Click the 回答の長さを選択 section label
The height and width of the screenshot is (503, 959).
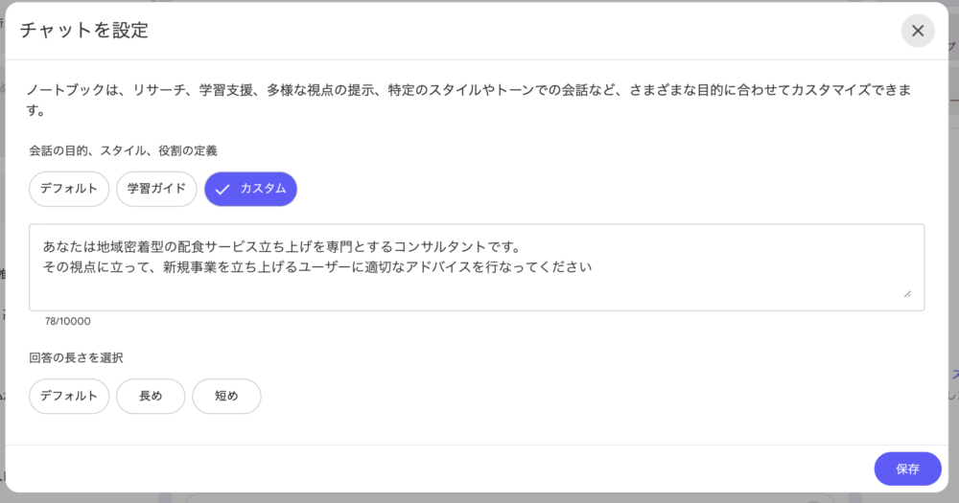pyautogui.click(x=76, y=357)
